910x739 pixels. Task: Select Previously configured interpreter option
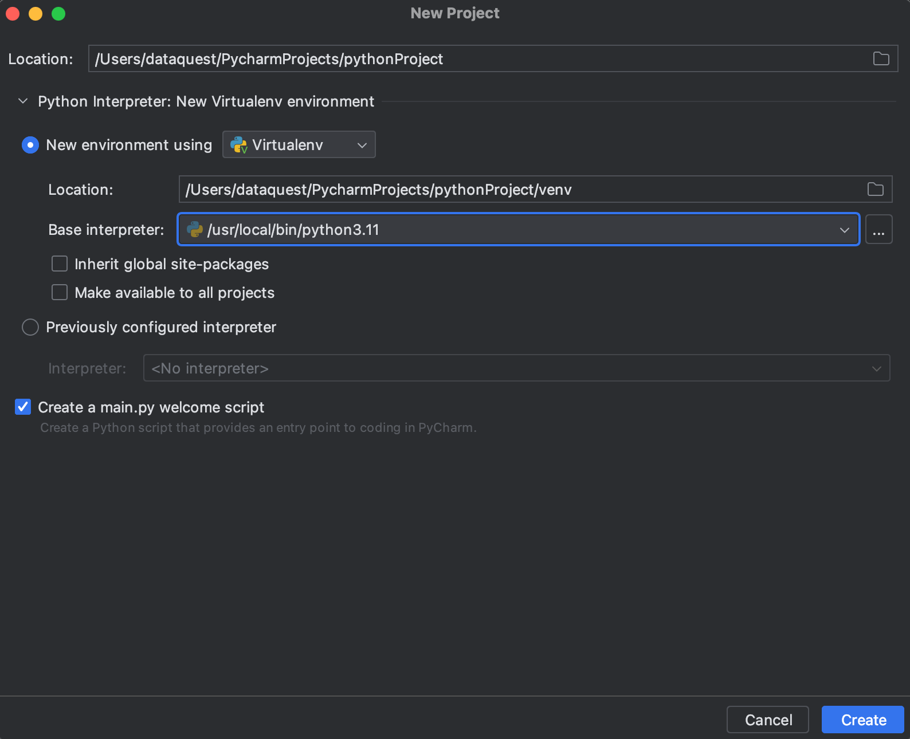point(30,327)
